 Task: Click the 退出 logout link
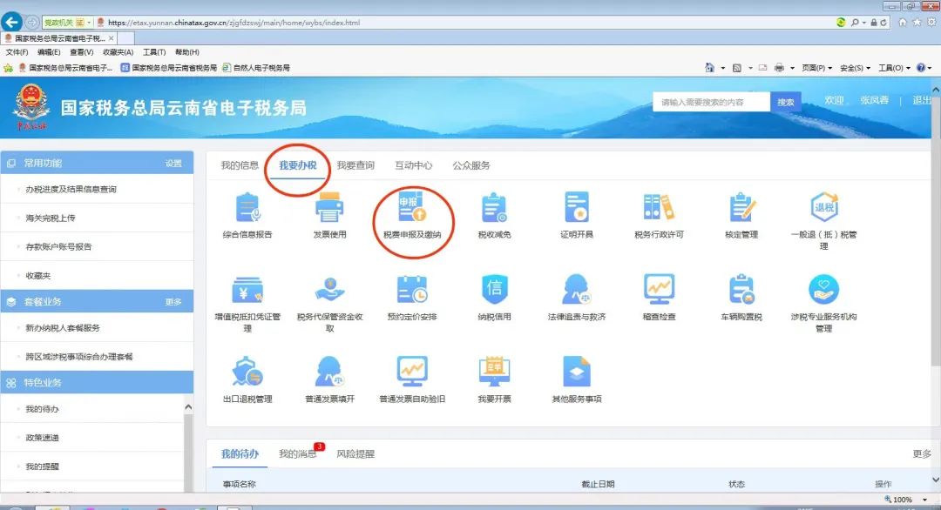coord(922,100)
